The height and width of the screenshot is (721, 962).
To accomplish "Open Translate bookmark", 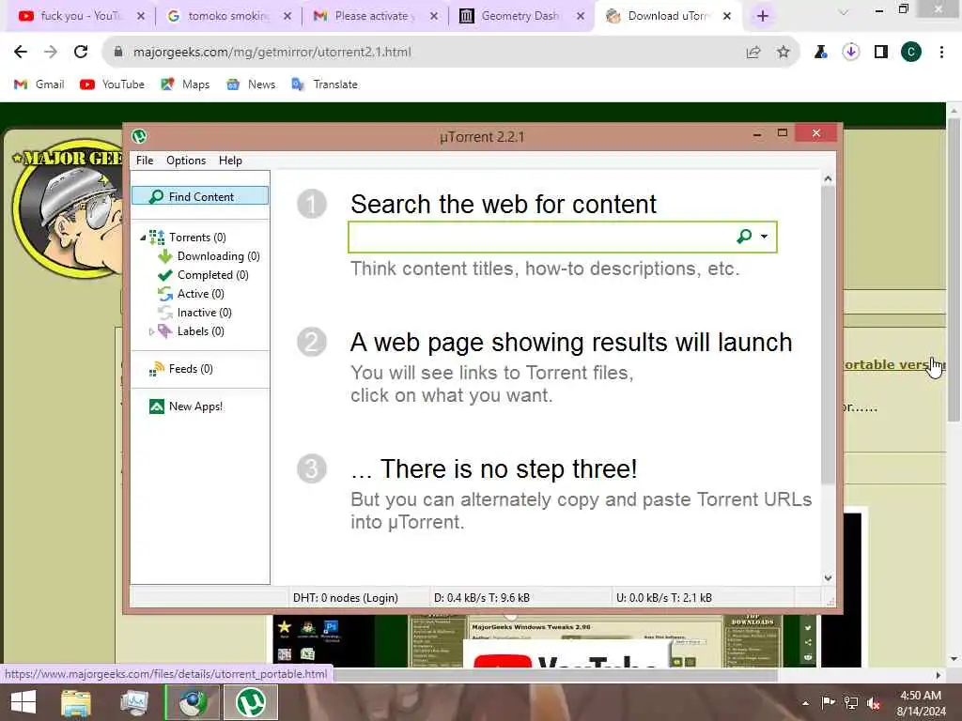I will click(x=324, y=84).
